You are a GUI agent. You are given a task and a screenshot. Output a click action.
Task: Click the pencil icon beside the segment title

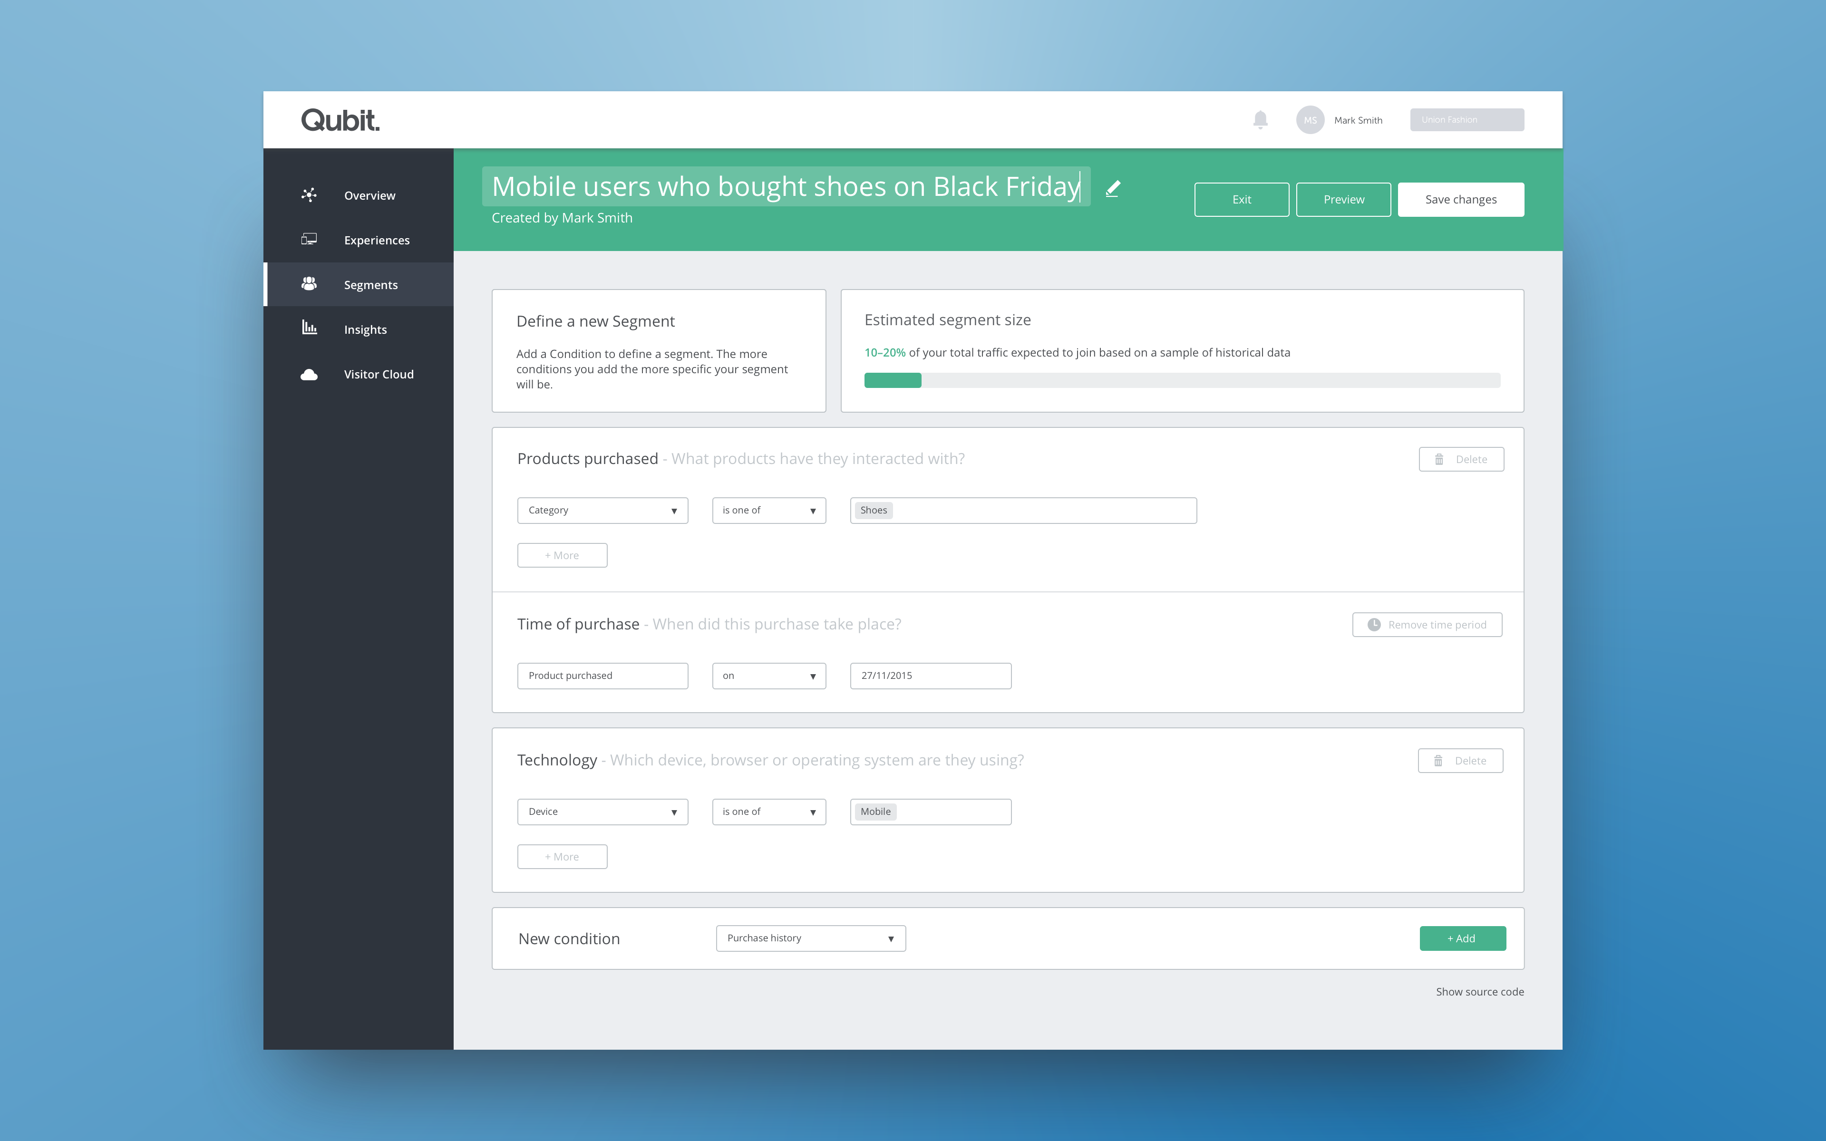pos(1113,189)
